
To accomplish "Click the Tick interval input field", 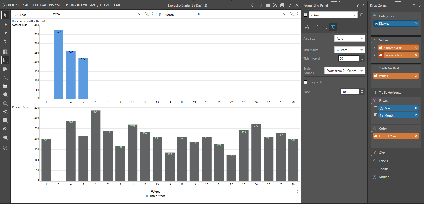I will [349, 59].
